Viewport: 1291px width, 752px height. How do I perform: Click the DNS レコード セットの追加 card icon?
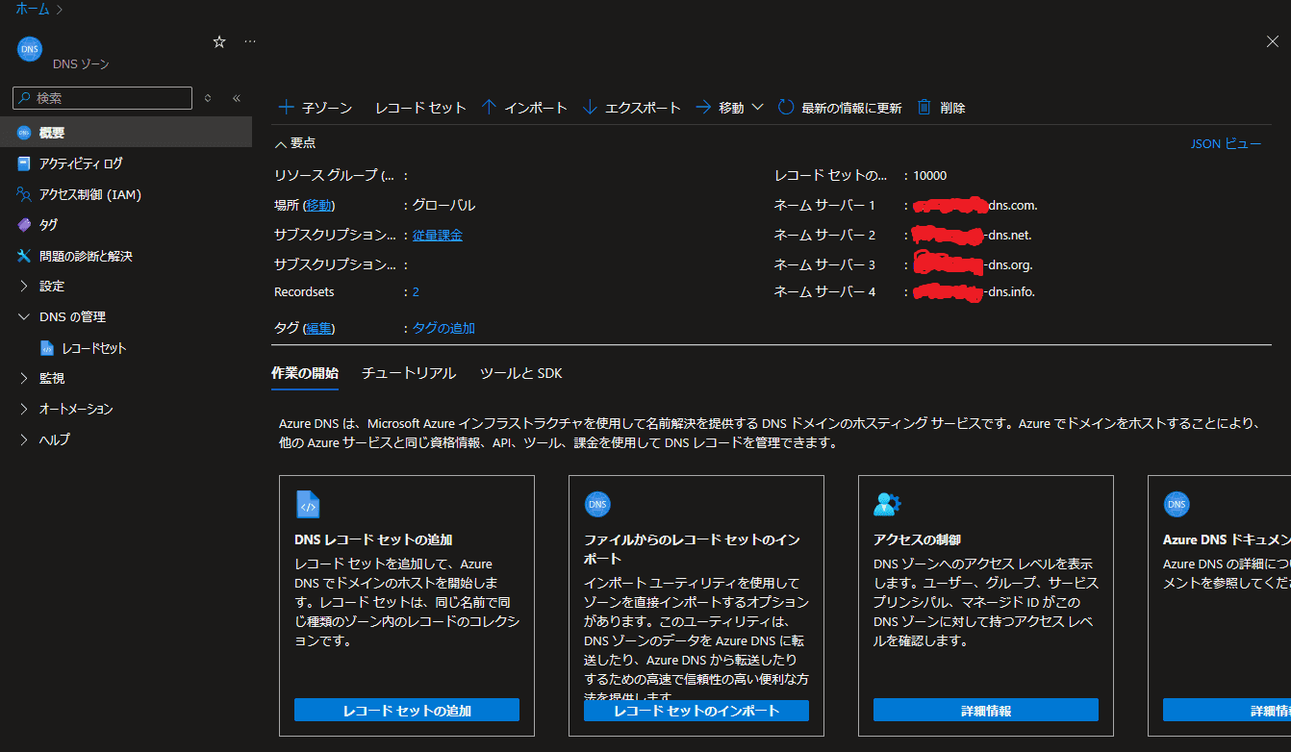(x=308, y=504)
